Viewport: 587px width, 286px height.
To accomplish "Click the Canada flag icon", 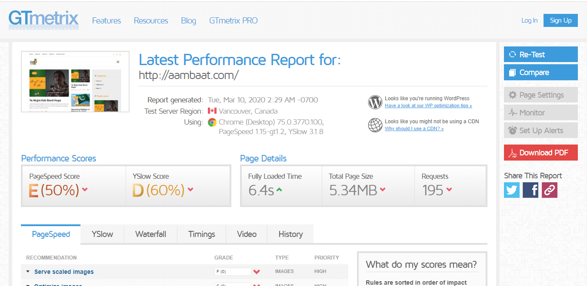I will pos(212,111).
